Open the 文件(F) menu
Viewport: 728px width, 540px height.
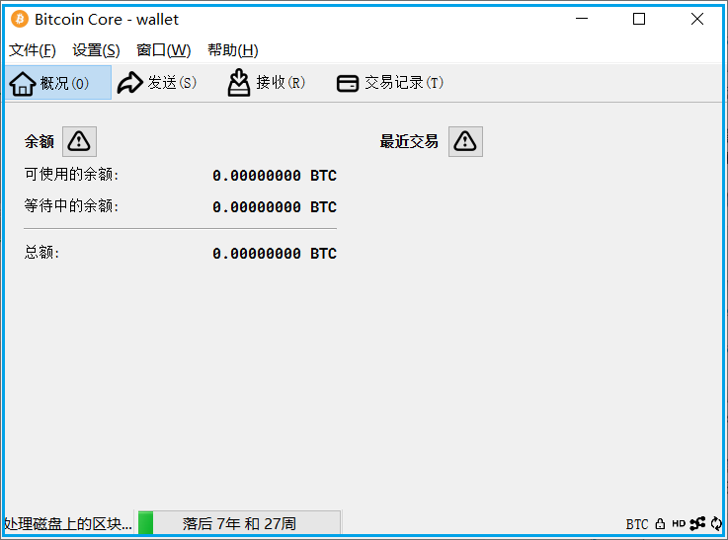click(33, 49)
